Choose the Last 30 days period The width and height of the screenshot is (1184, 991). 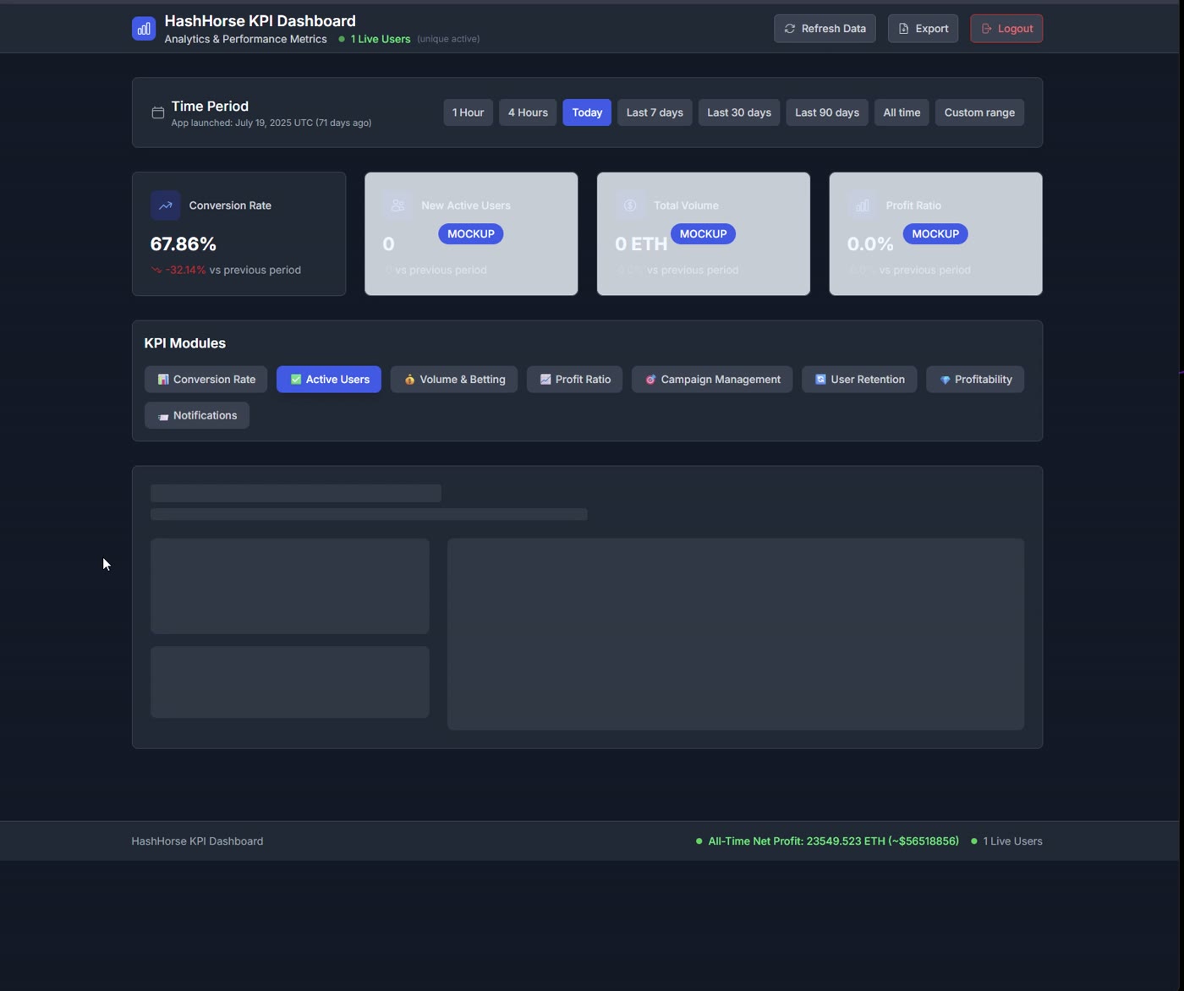pos(739,112)
